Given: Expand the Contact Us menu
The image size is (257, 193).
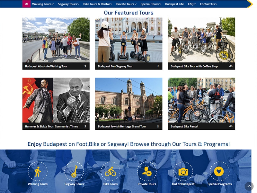Looking at the screenshot, I should coord(208,4).
